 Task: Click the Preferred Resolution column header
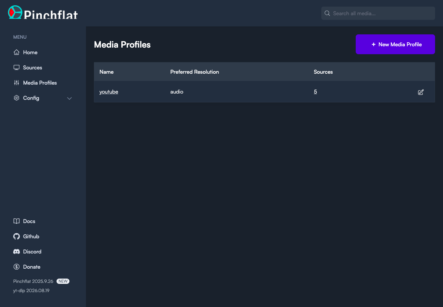click(x=195, y=72)
